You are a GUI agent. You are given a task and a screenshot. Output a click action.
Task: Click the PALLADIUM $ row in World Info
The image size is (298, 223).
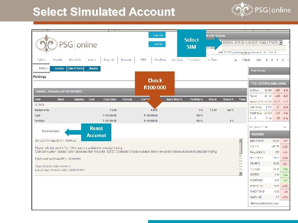pyautogui.click(x=269, y=152)
